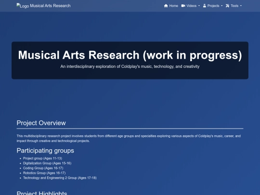
Task: Click the house icon beside Home
Action: (166, 6)
